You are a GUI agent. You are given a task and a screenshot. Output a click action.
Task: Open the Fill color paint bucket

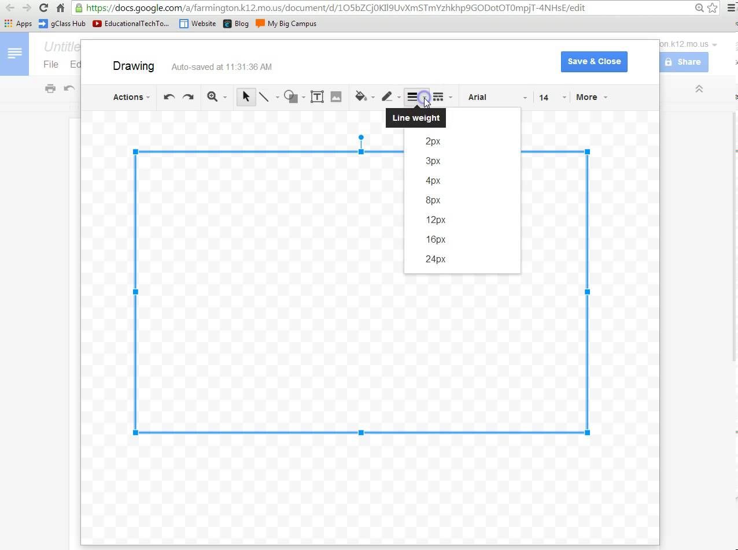pyautogui.click(x=361, y=97)
